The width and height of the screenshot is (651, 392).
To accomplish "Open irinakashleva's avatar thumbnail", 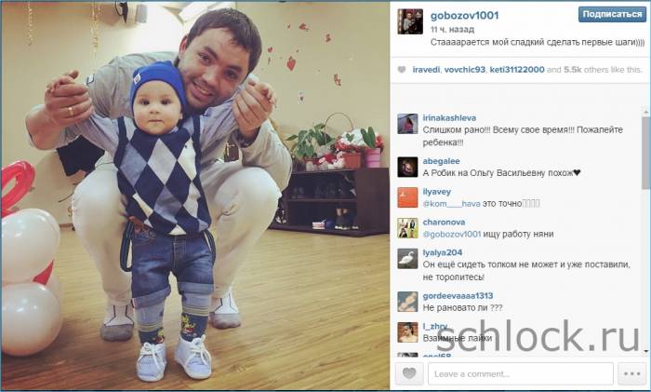I will [407, 124].
